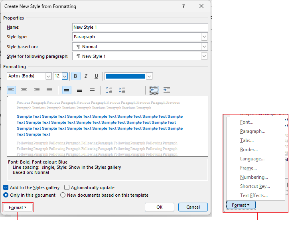Decrease paragraph spacing icon
Viewport: 296px width, 225px height.
pos(122,90)
